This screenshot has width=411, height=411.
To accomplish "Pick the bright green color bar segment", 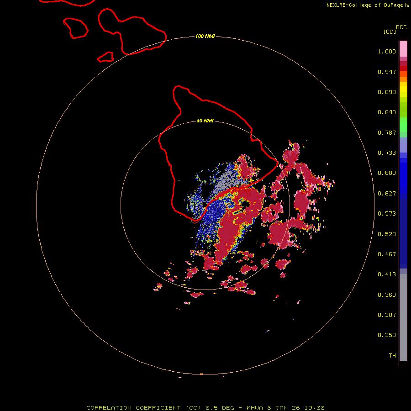I will [x=403, y=125].
